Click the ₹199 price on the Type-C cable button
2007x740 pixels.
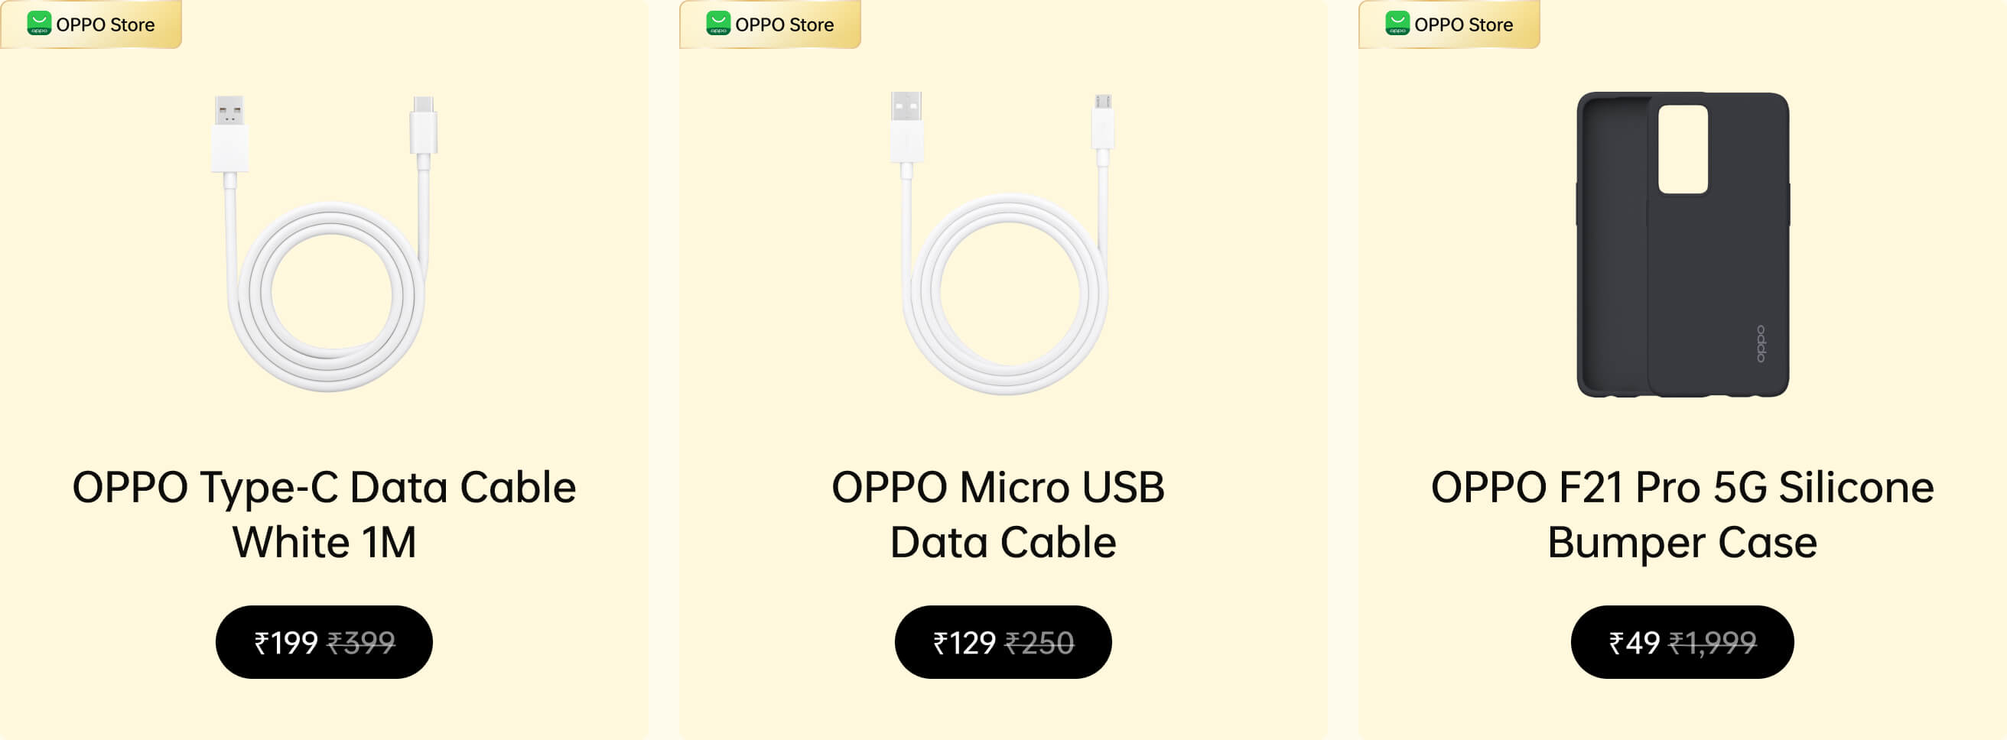coord(286,643)
